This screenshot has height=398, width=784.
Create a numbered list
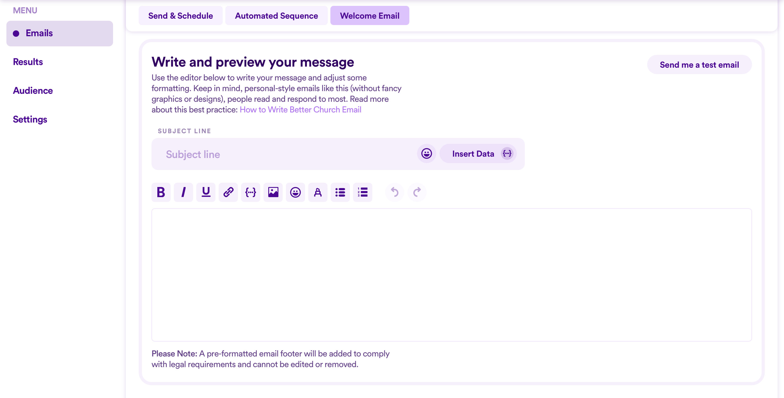tap(362, 192)
